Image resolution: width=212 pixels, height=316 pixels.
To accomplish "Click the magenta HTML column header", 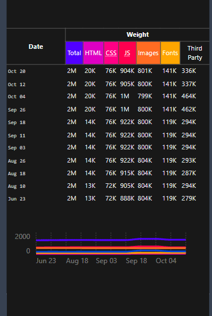I will (x=93, y=53).
